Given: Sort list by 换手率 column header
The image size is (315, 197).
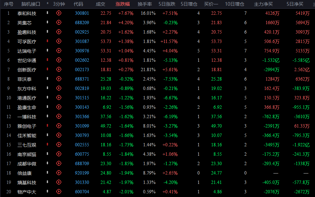Looking at the screenshot, I should [x=145, y=4].
